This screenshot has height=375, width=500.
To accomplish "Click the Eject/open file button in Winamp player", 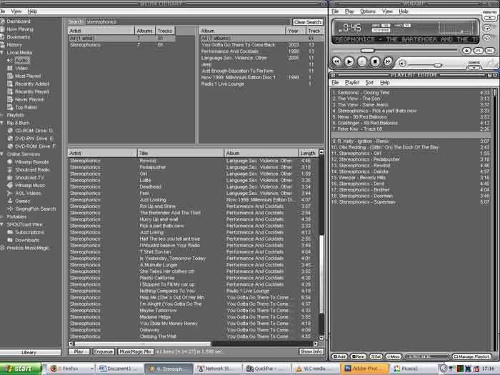I will pos(466,51).
